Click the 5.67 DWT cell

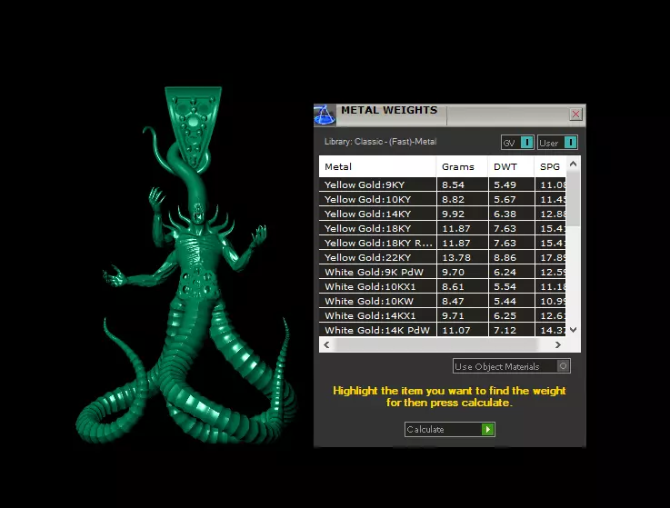(512, 199)
